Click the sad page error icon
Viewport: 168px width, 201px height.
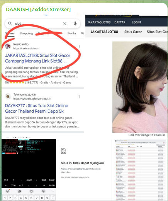[x=63, y=151]
